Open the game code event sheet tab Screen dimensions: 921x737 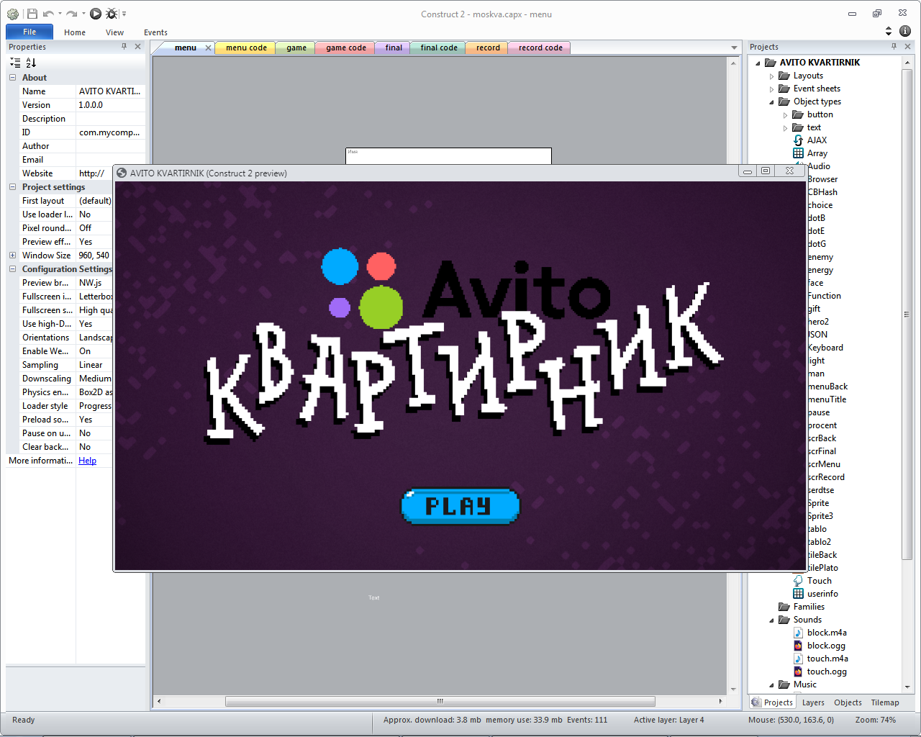pos(345,48)
